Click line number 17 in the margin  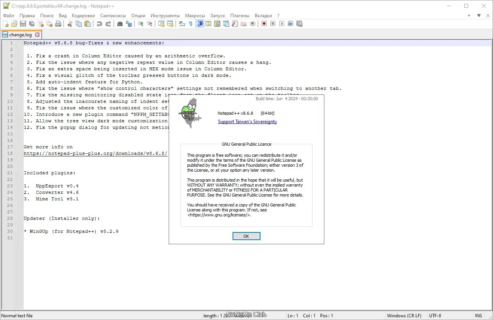10,147
